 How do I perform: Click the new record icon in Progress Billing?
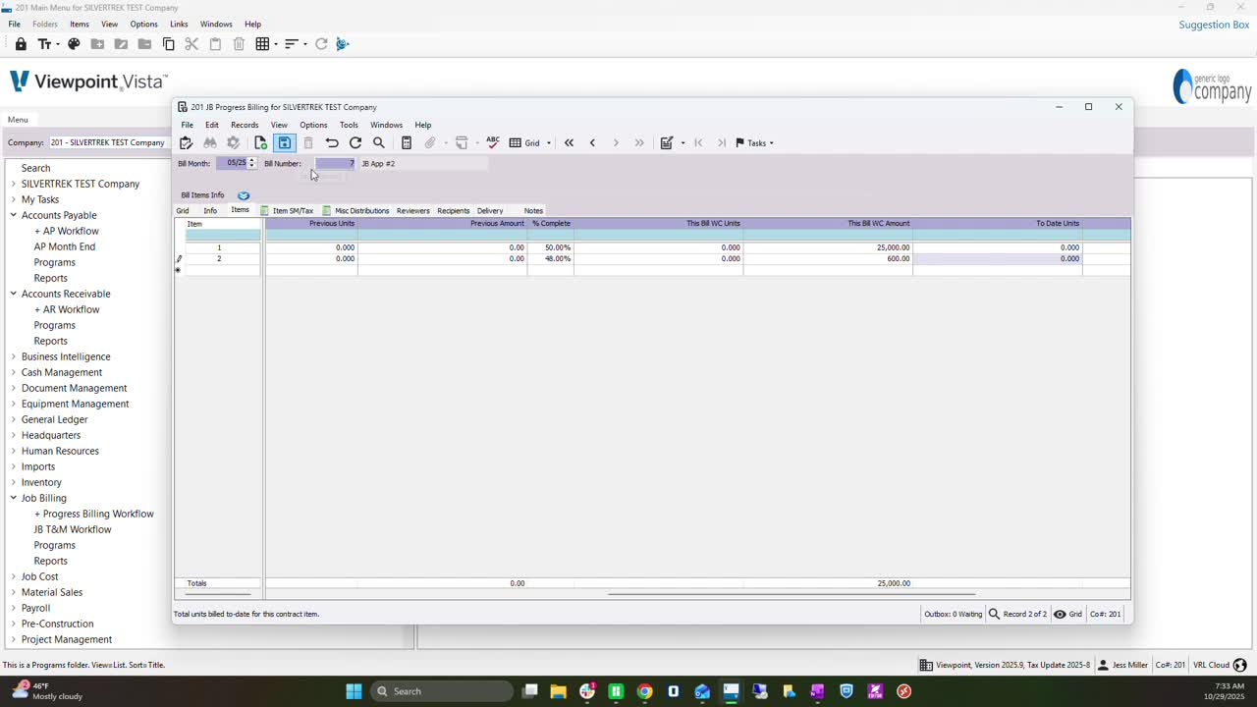point(260,143)
